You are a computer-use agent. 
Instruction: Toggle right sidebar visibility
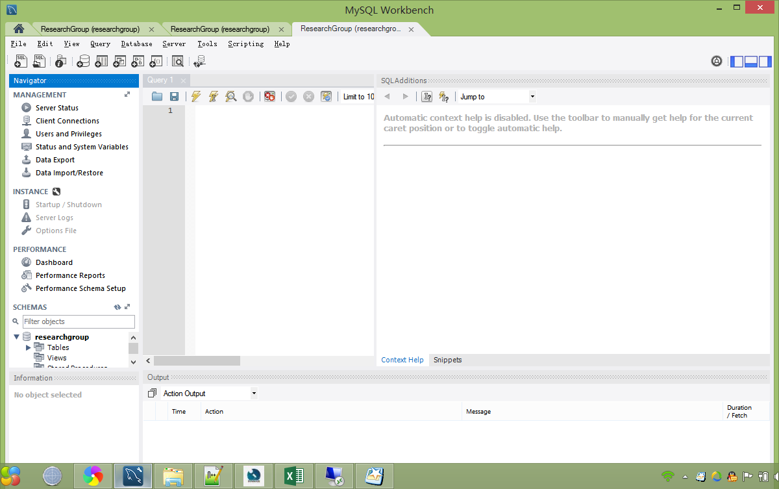point(765,62)
